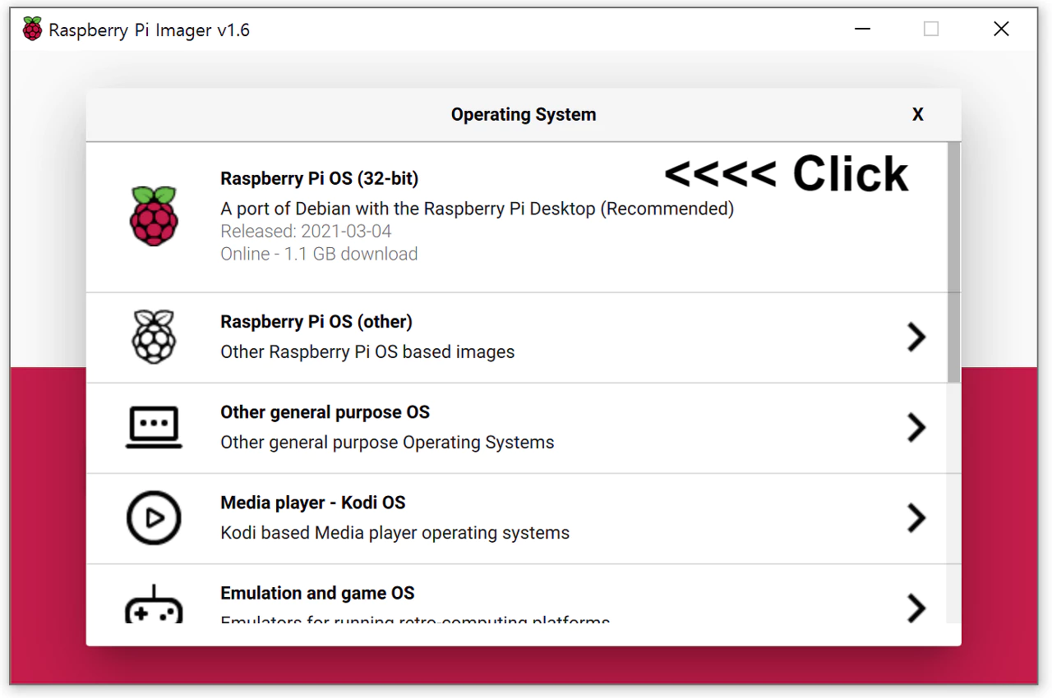The image size is (1052, 698).
Task: Click 'Other general purpose Operating Systems' description
Action: pyautogui.click(x=387, y=443)
